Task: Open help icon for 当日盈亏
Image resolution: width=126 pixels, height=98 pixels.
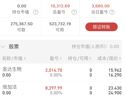Action: [112, 12]
